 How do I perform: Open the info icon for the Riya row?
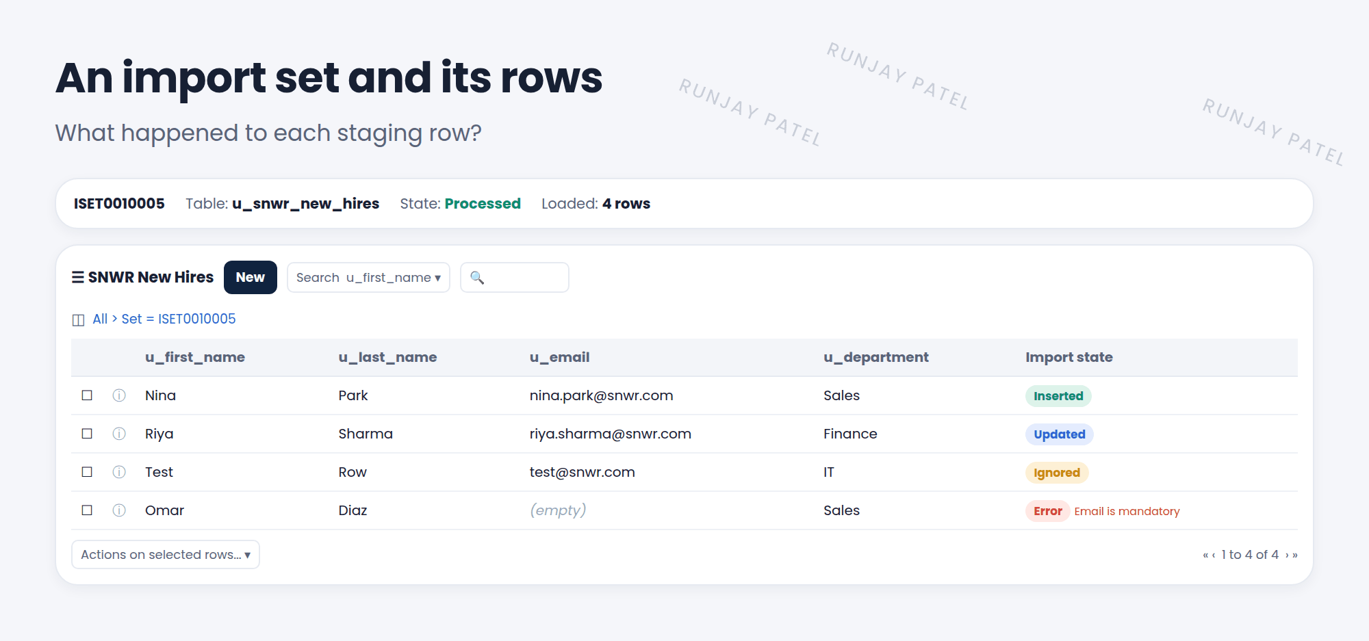[x=119, y=434]
